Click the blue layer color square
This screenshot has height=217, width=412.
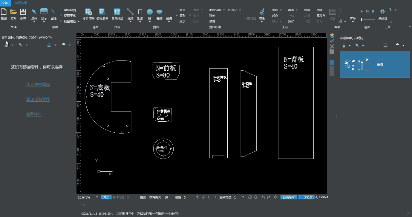point(332,63)
